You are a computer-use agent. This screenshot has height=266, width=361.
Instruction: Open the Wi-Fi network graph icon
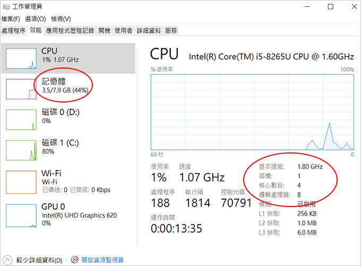pyautogui.click(x=21, y=182)
